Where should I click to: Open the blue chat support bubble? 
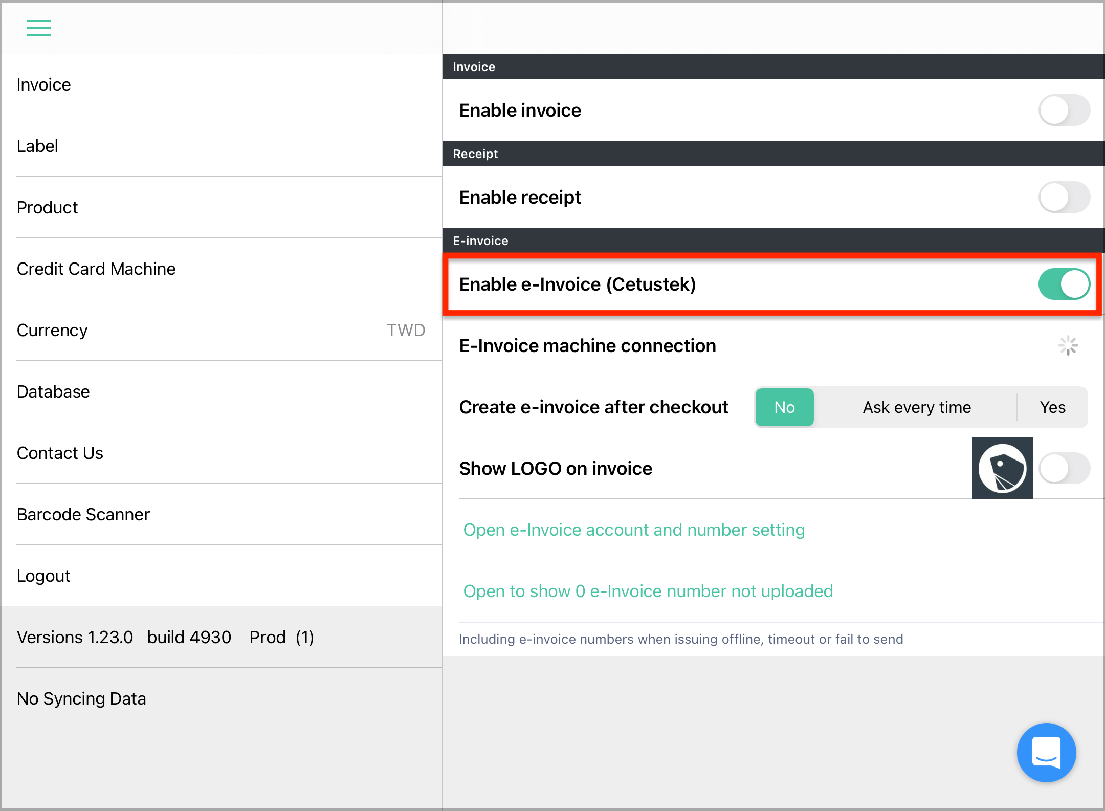pyautogui.click(x=1046, y=752)
